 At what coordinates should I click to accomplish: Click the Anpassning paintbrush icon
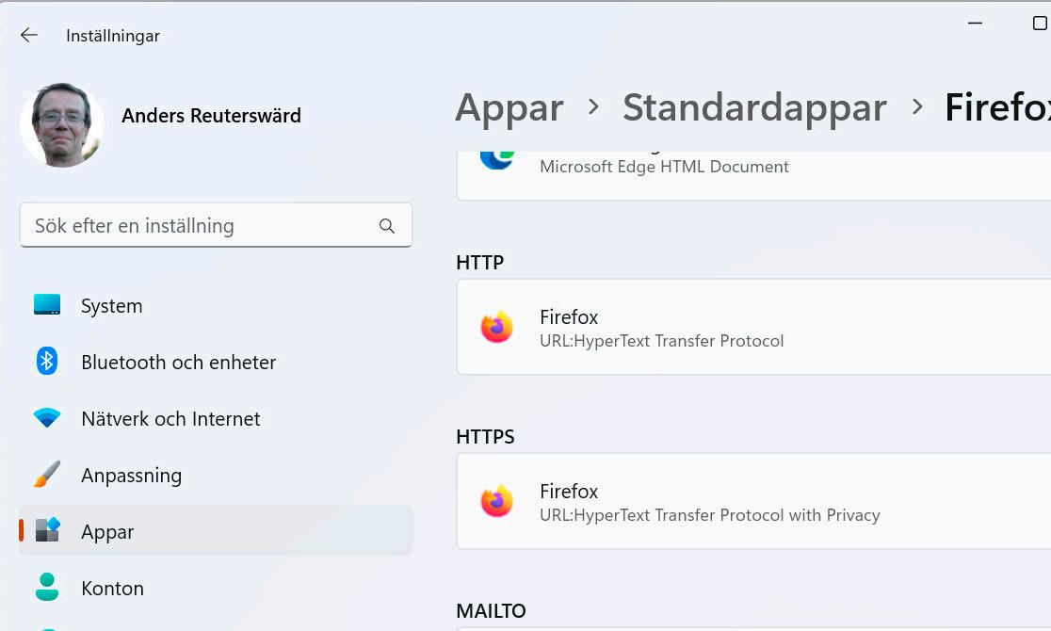tap(47, 475)
